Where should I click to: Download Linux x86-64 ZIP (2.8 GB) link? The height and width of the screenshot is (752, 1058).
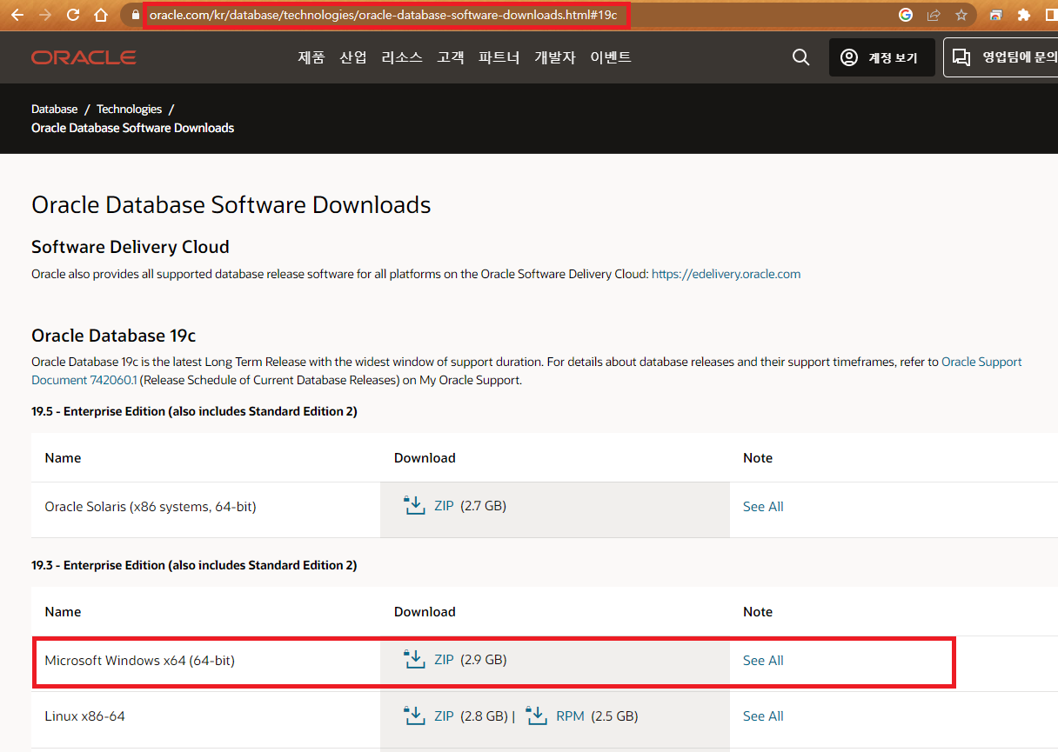coord(444,716)
